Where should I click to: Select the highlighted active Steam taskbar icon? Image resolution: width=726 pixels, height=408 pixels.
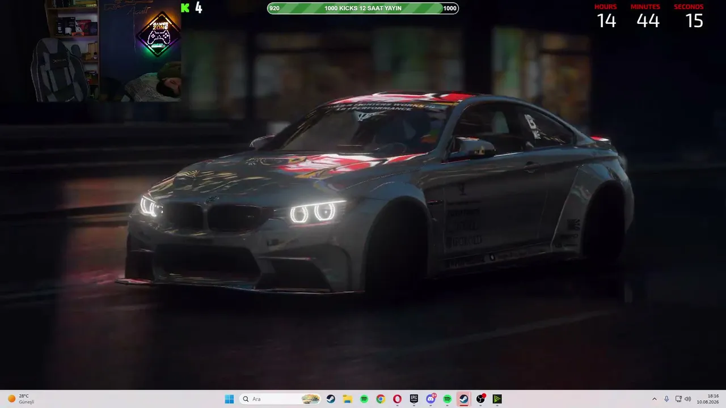[x=463, y=399]
